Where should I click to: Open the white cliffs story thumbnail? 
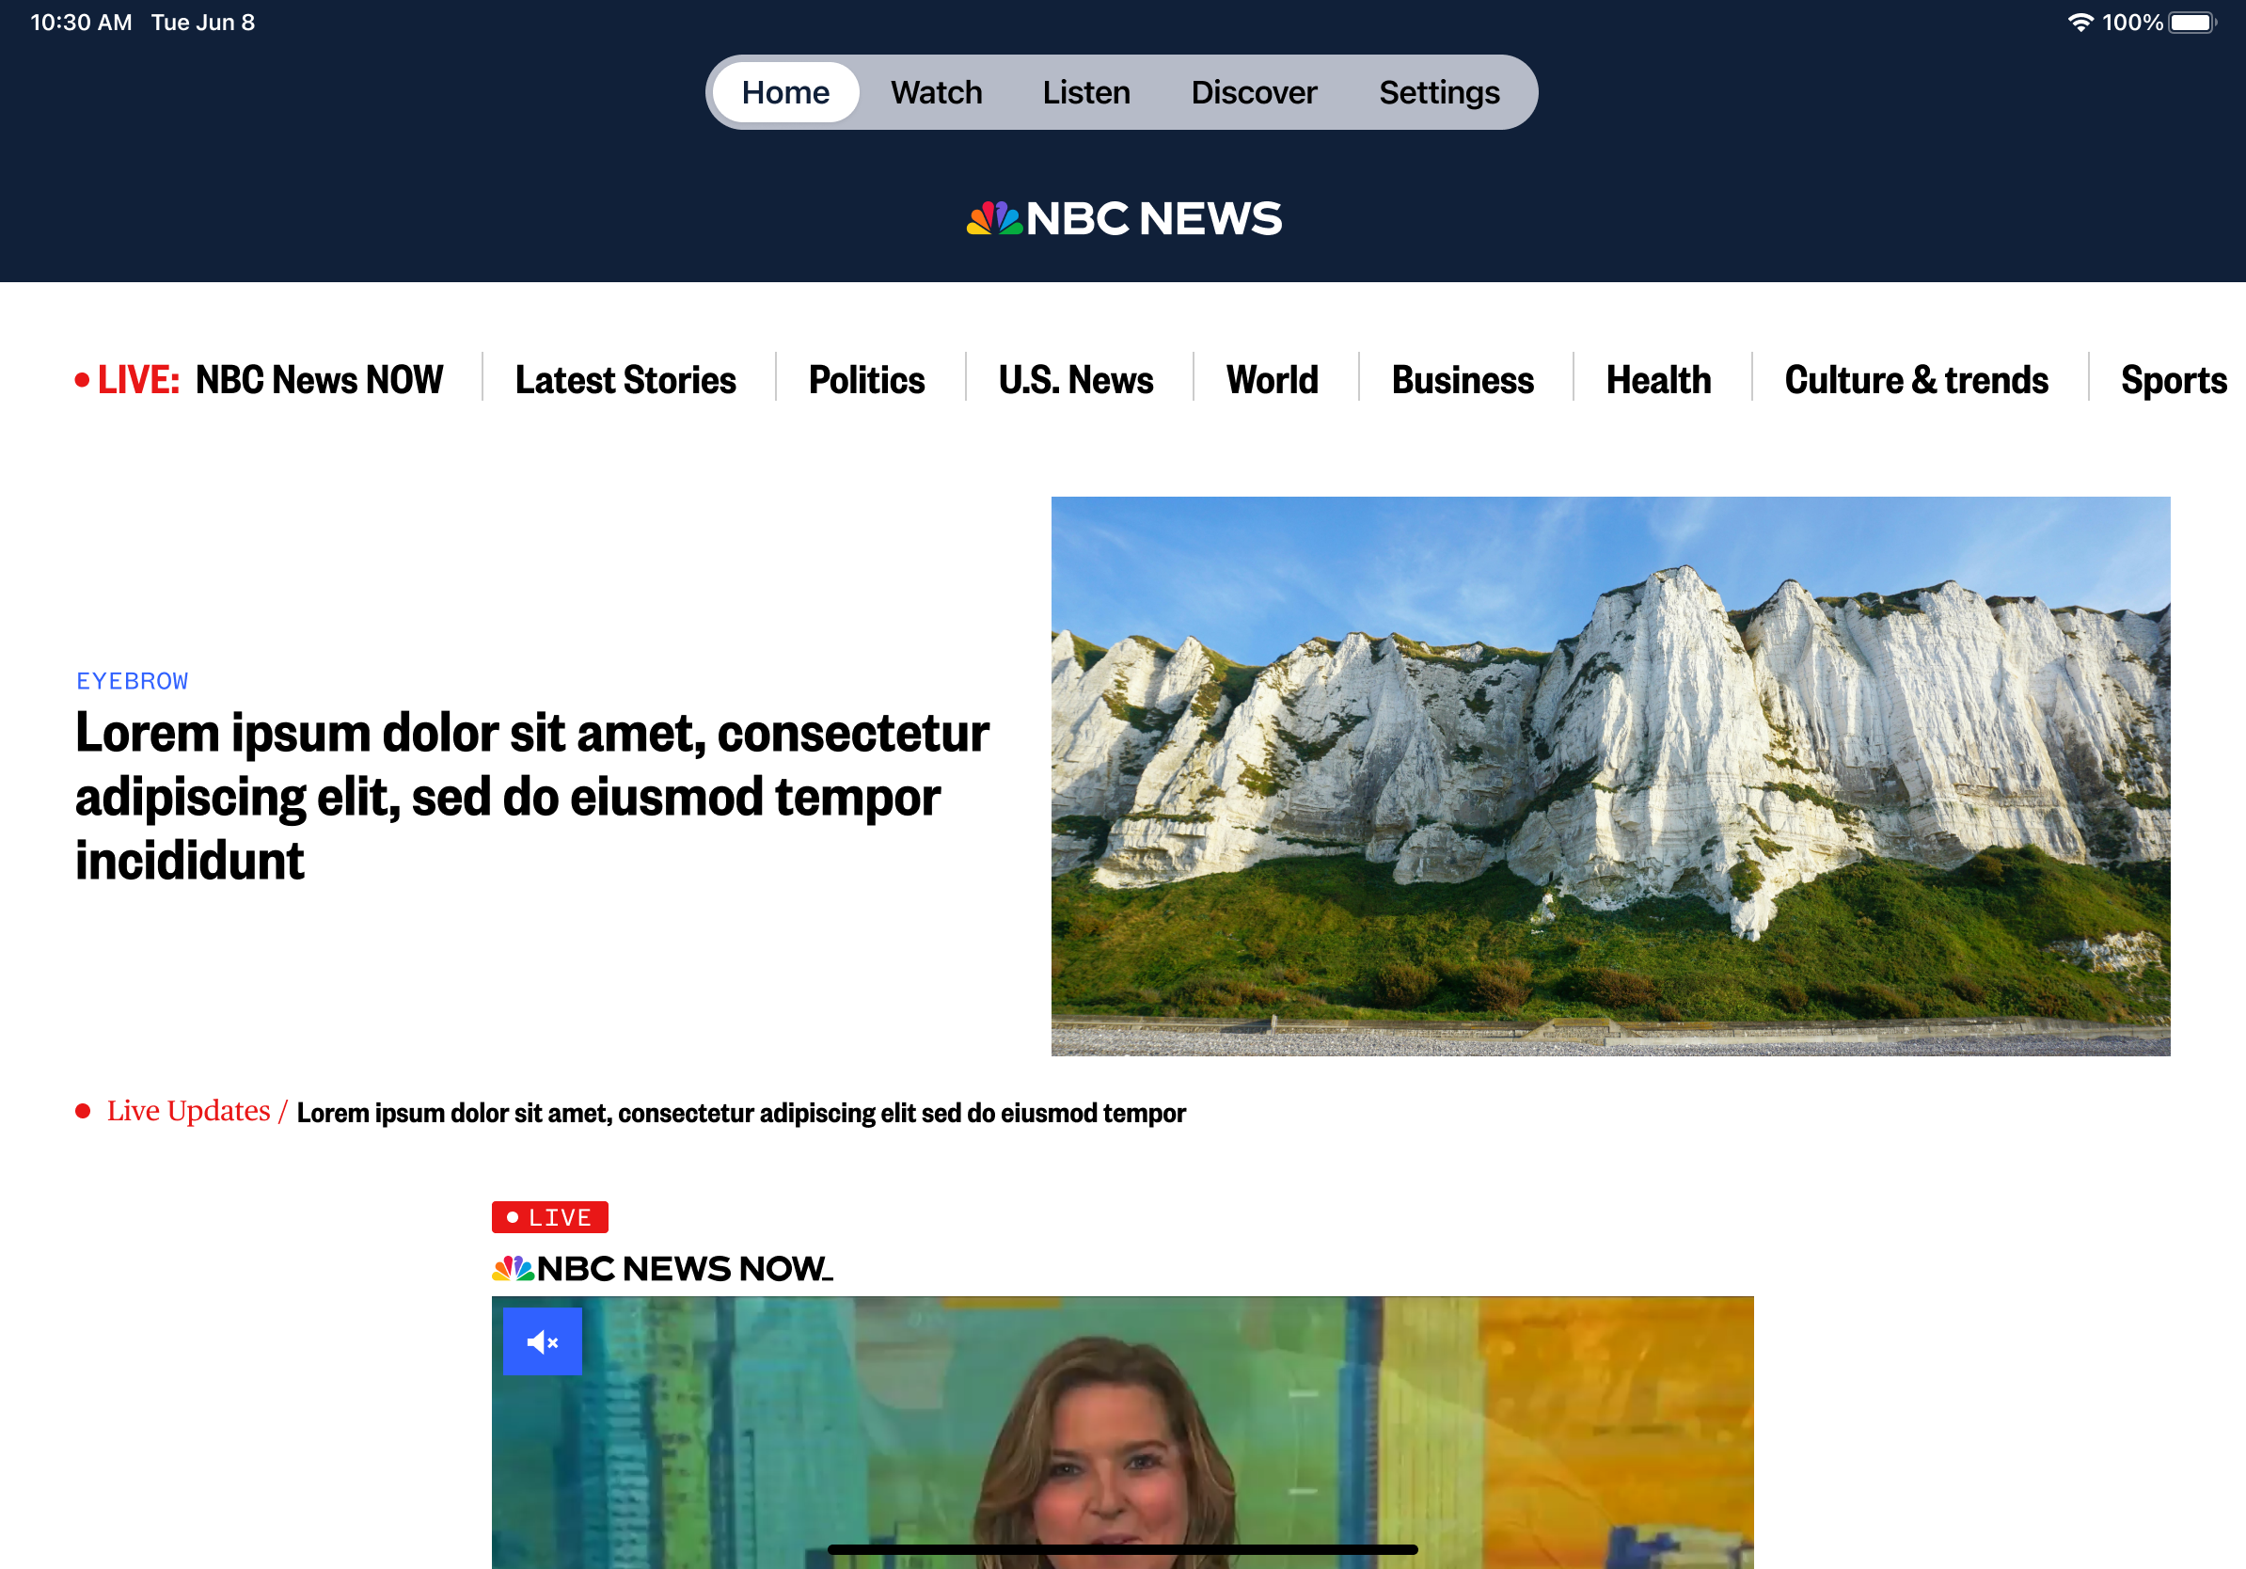pos(1609,776)
